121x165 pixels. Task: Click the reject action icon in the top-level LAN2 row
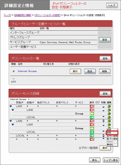coord(92,121)
